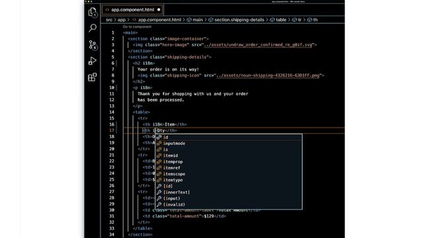
Task: Open the Run and Debug view
Action: coord(93,61)
